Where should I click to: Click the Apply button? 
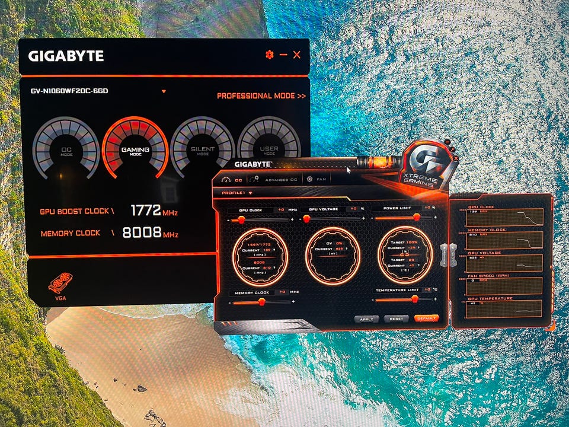coord(366,319)
